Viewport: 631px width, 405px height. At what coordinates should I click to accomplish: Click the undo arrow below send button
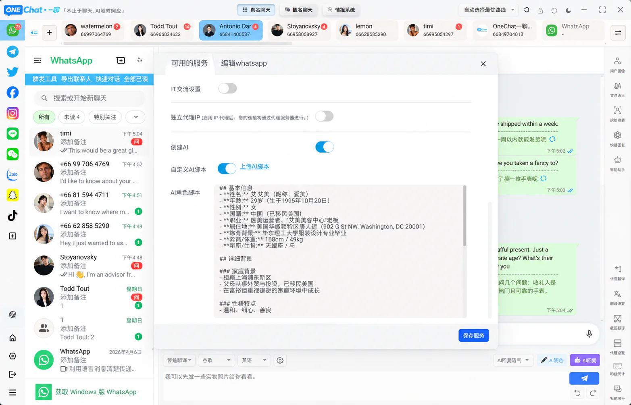pyautogui.click(x=577, y=393)
